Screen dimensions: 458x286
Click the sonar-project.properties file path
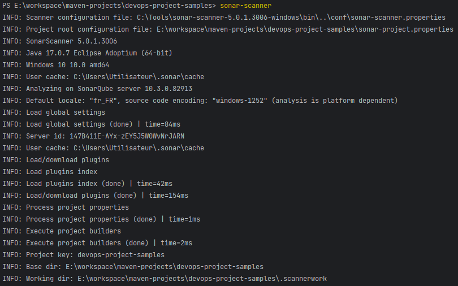(x=305, y=29)
